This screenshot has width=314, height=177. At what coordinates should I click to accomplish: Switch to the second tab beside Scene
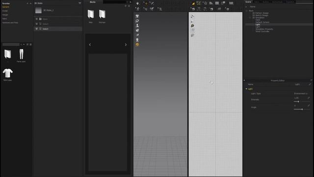(x=257, y=2)
